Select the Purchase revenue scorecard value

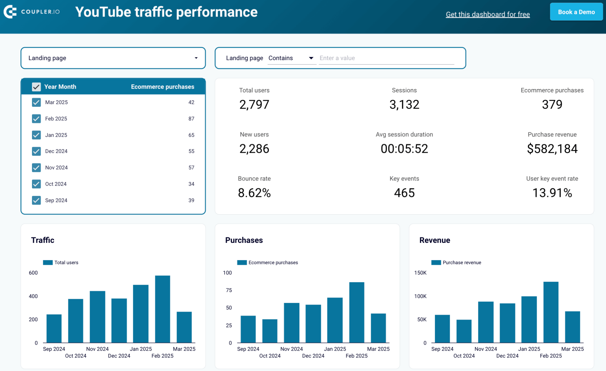click(x=552, y=149)
